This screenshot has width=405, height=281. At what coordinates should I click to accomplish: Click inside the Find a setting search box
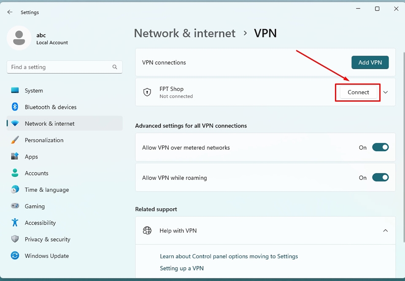pyautogui.click(x=63, y=67)
